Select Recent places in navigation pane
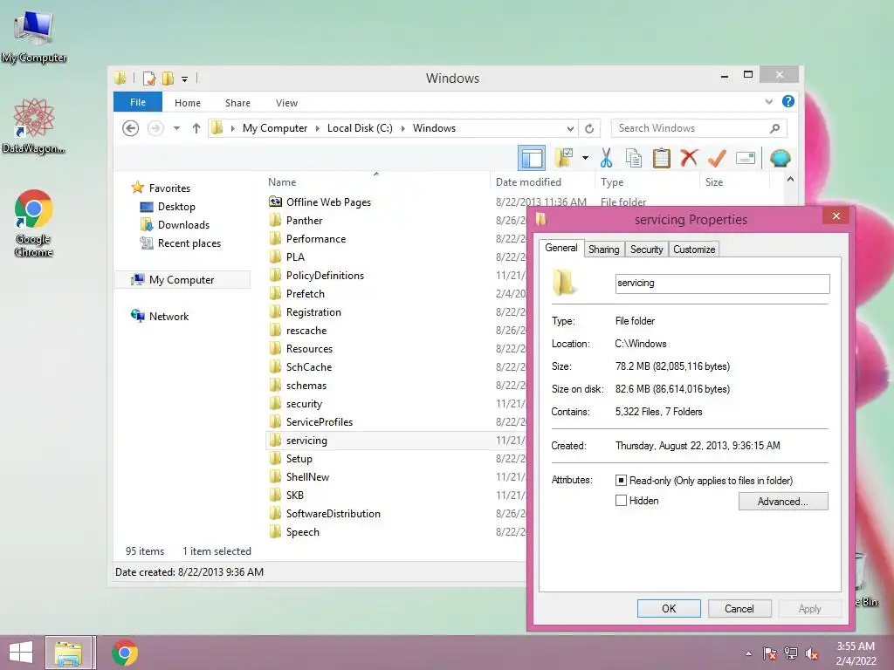 (x=189, y=243)
